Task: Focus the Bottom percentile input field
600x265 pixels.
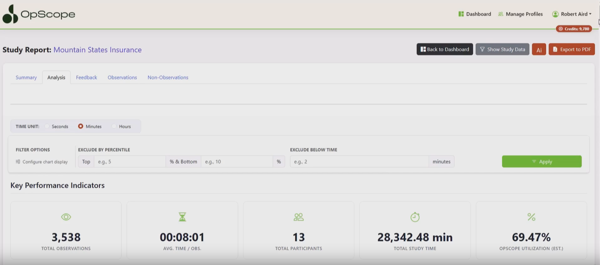Action: click(x=237, y=162)
